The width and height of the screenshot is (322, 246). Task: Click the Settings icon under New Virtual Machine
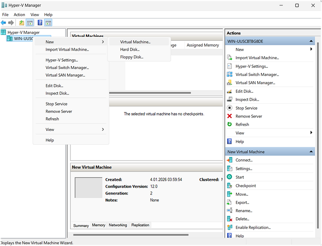point(229,168)
